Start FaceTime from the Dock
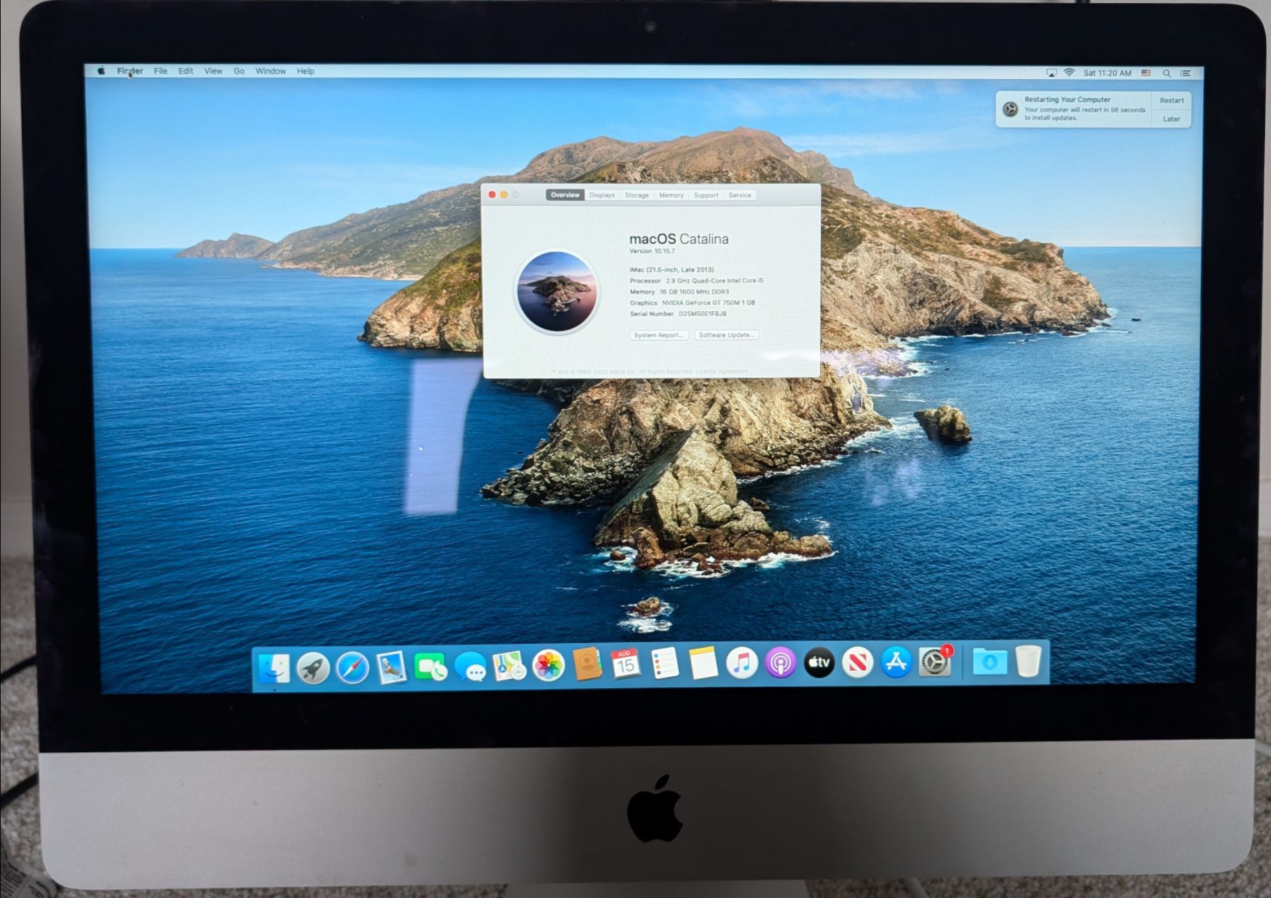The image size is (1271, 898). pos(430,666)
